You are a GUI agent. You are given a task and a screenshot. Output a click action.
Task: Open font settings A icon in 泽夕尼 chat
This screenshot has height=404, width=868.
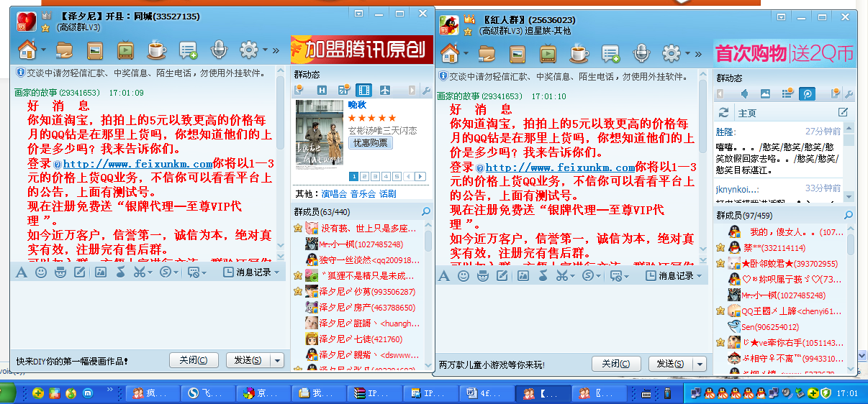(x=21, y=272)
